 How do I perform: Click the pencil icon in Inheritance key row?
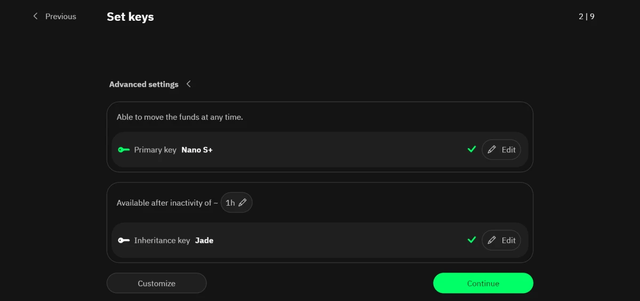tap(492, 240)
